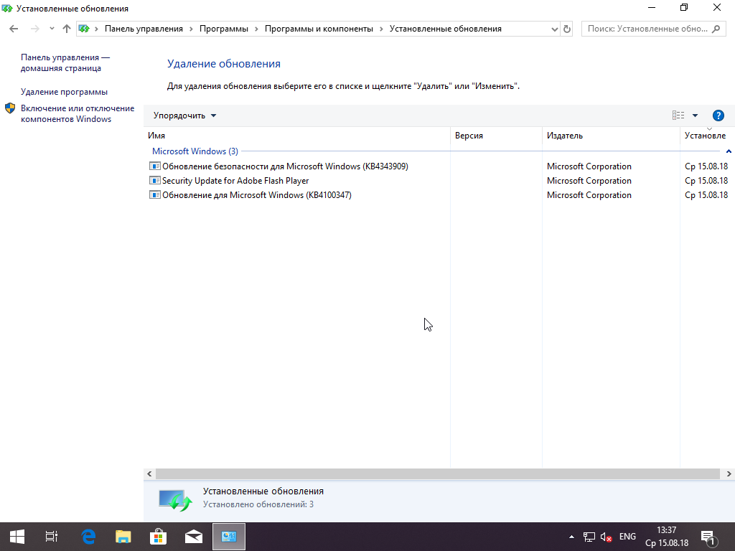
Task: Open Task View on the taskbar
Action: 52,537
